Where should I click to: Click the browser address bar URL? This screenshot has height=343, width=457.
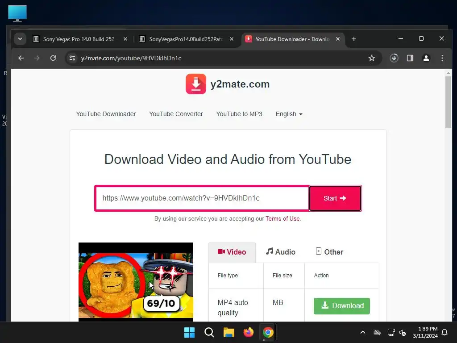[x=131, y=58]
